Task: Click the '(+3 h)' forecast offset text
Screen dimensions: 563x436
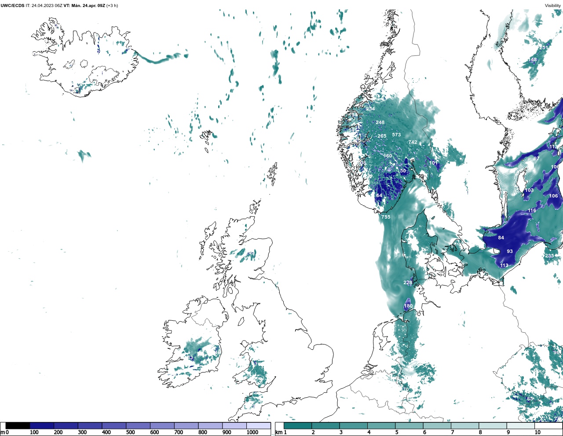Action: (112, 6)
